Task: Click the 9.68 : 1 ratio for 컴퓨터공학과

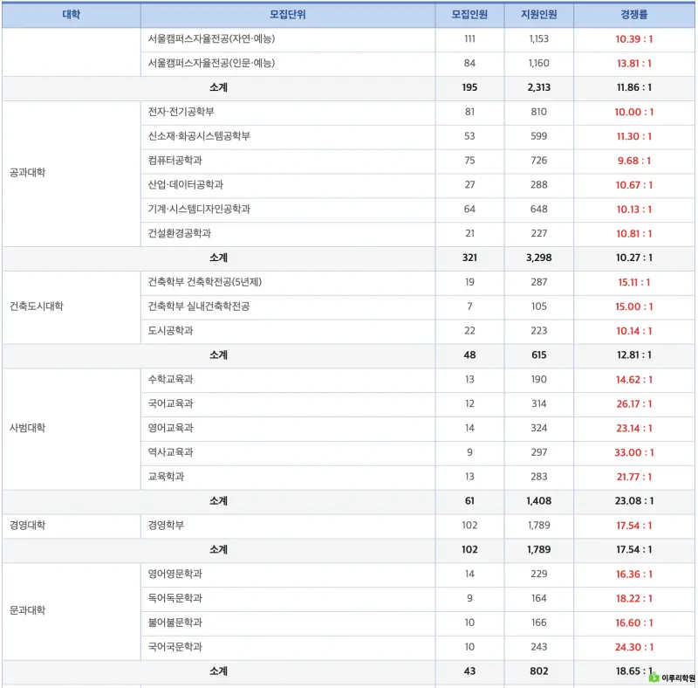Action: (x=634, y=161)
